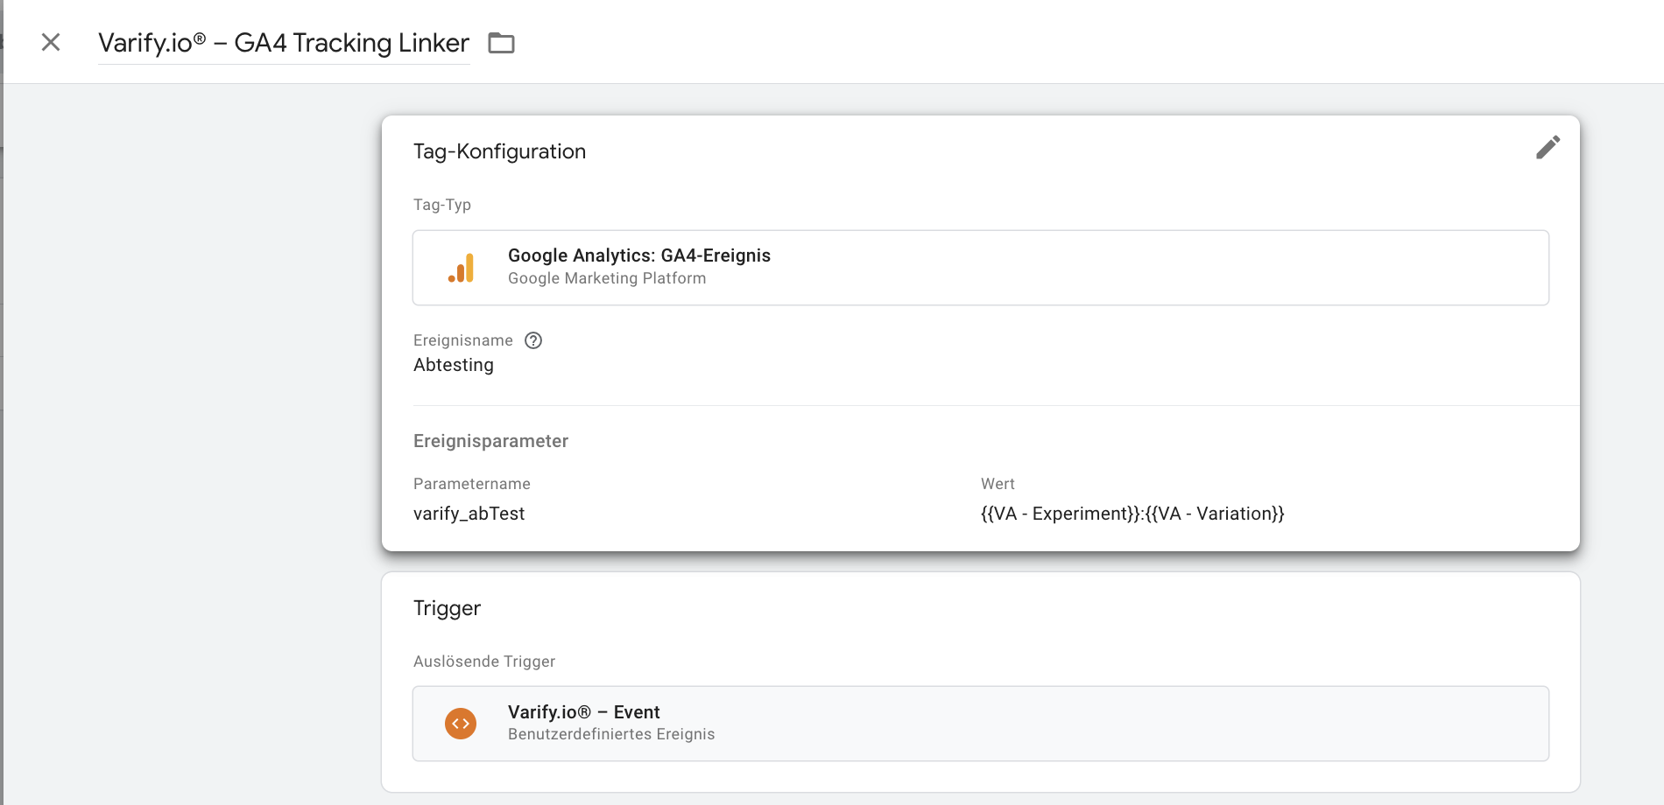Click the orange custom event trigger icon
1664x805 pixels.
pyautogui.click(x=461, y=724)
